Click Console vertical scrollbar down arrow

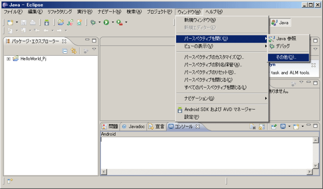point(316,165)
